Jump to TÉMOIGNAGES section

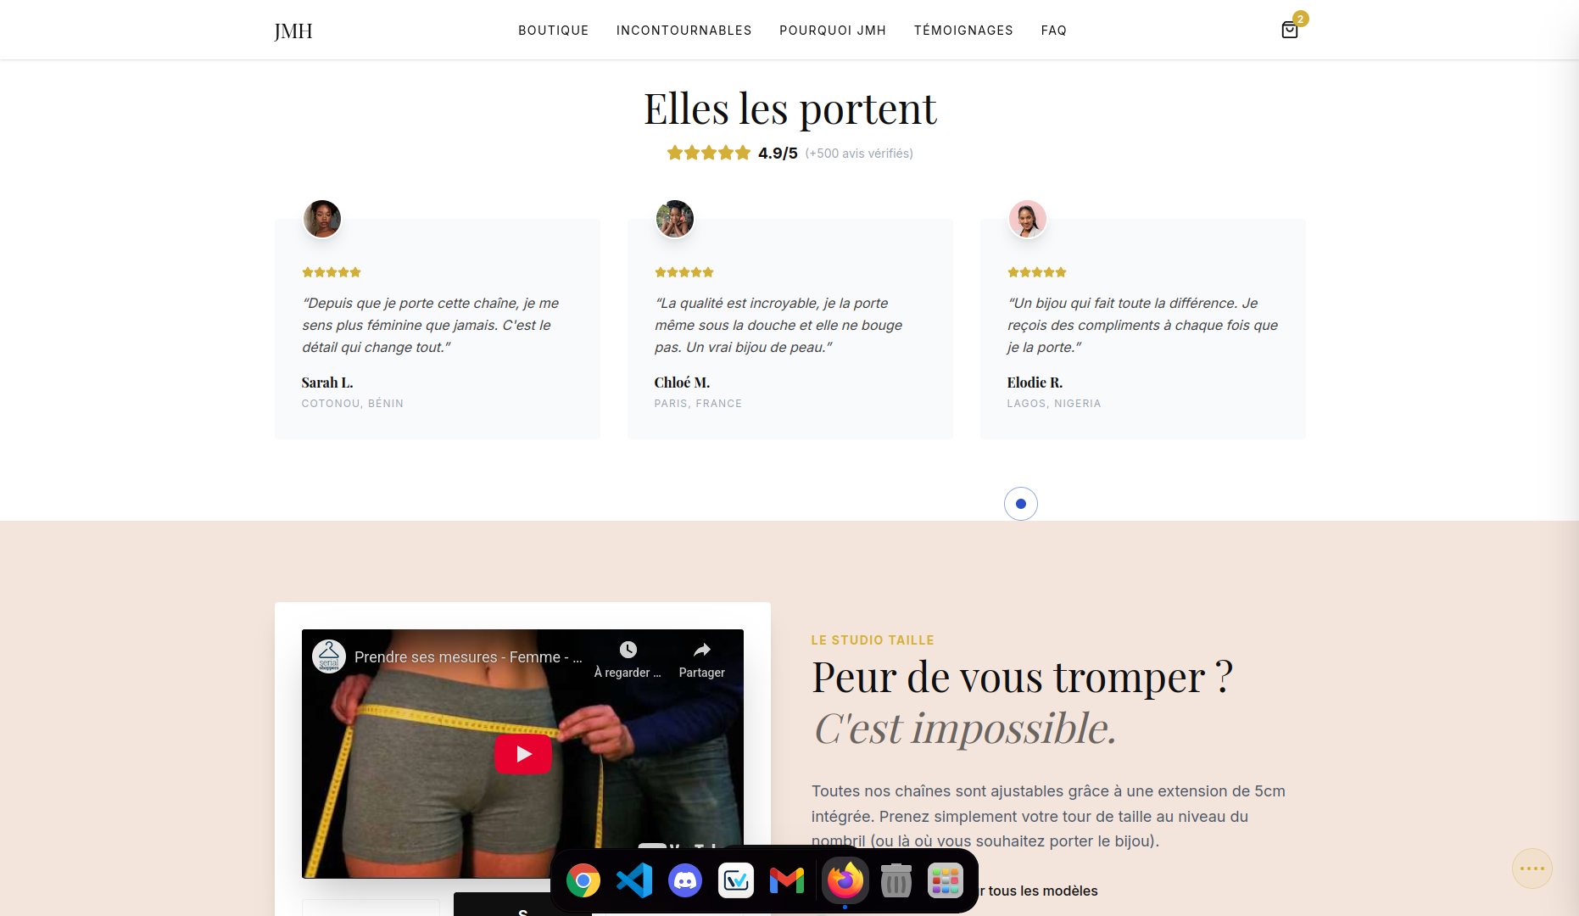coord(963,31)
